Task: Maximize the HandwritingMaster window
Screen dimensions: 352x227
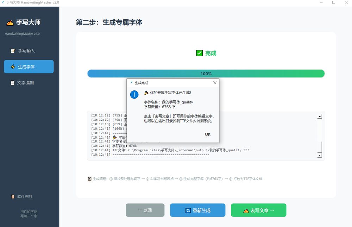Action: point(334,2)
